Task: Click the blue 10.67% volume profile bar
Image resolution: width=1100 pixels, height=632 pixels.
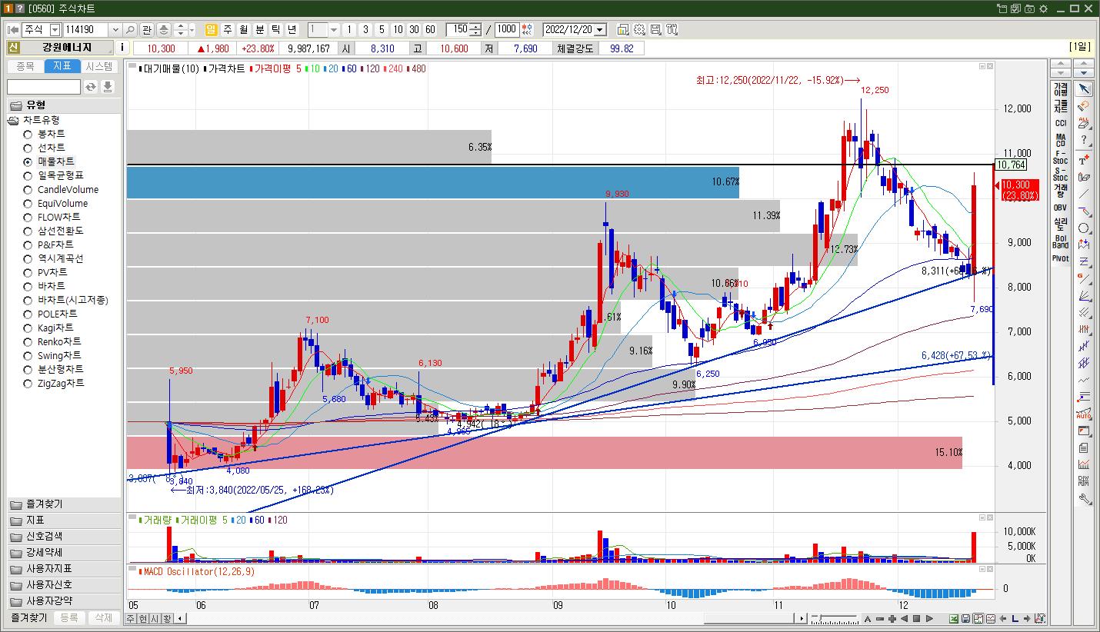Action: click(x=433, y=182)
